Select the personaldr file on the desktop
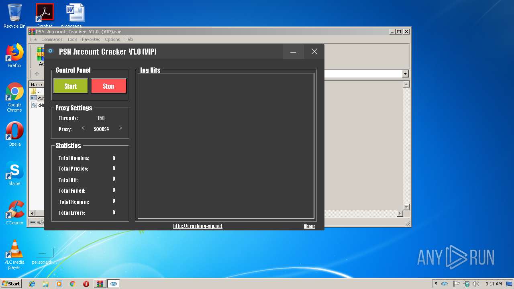 pos(45,256)
